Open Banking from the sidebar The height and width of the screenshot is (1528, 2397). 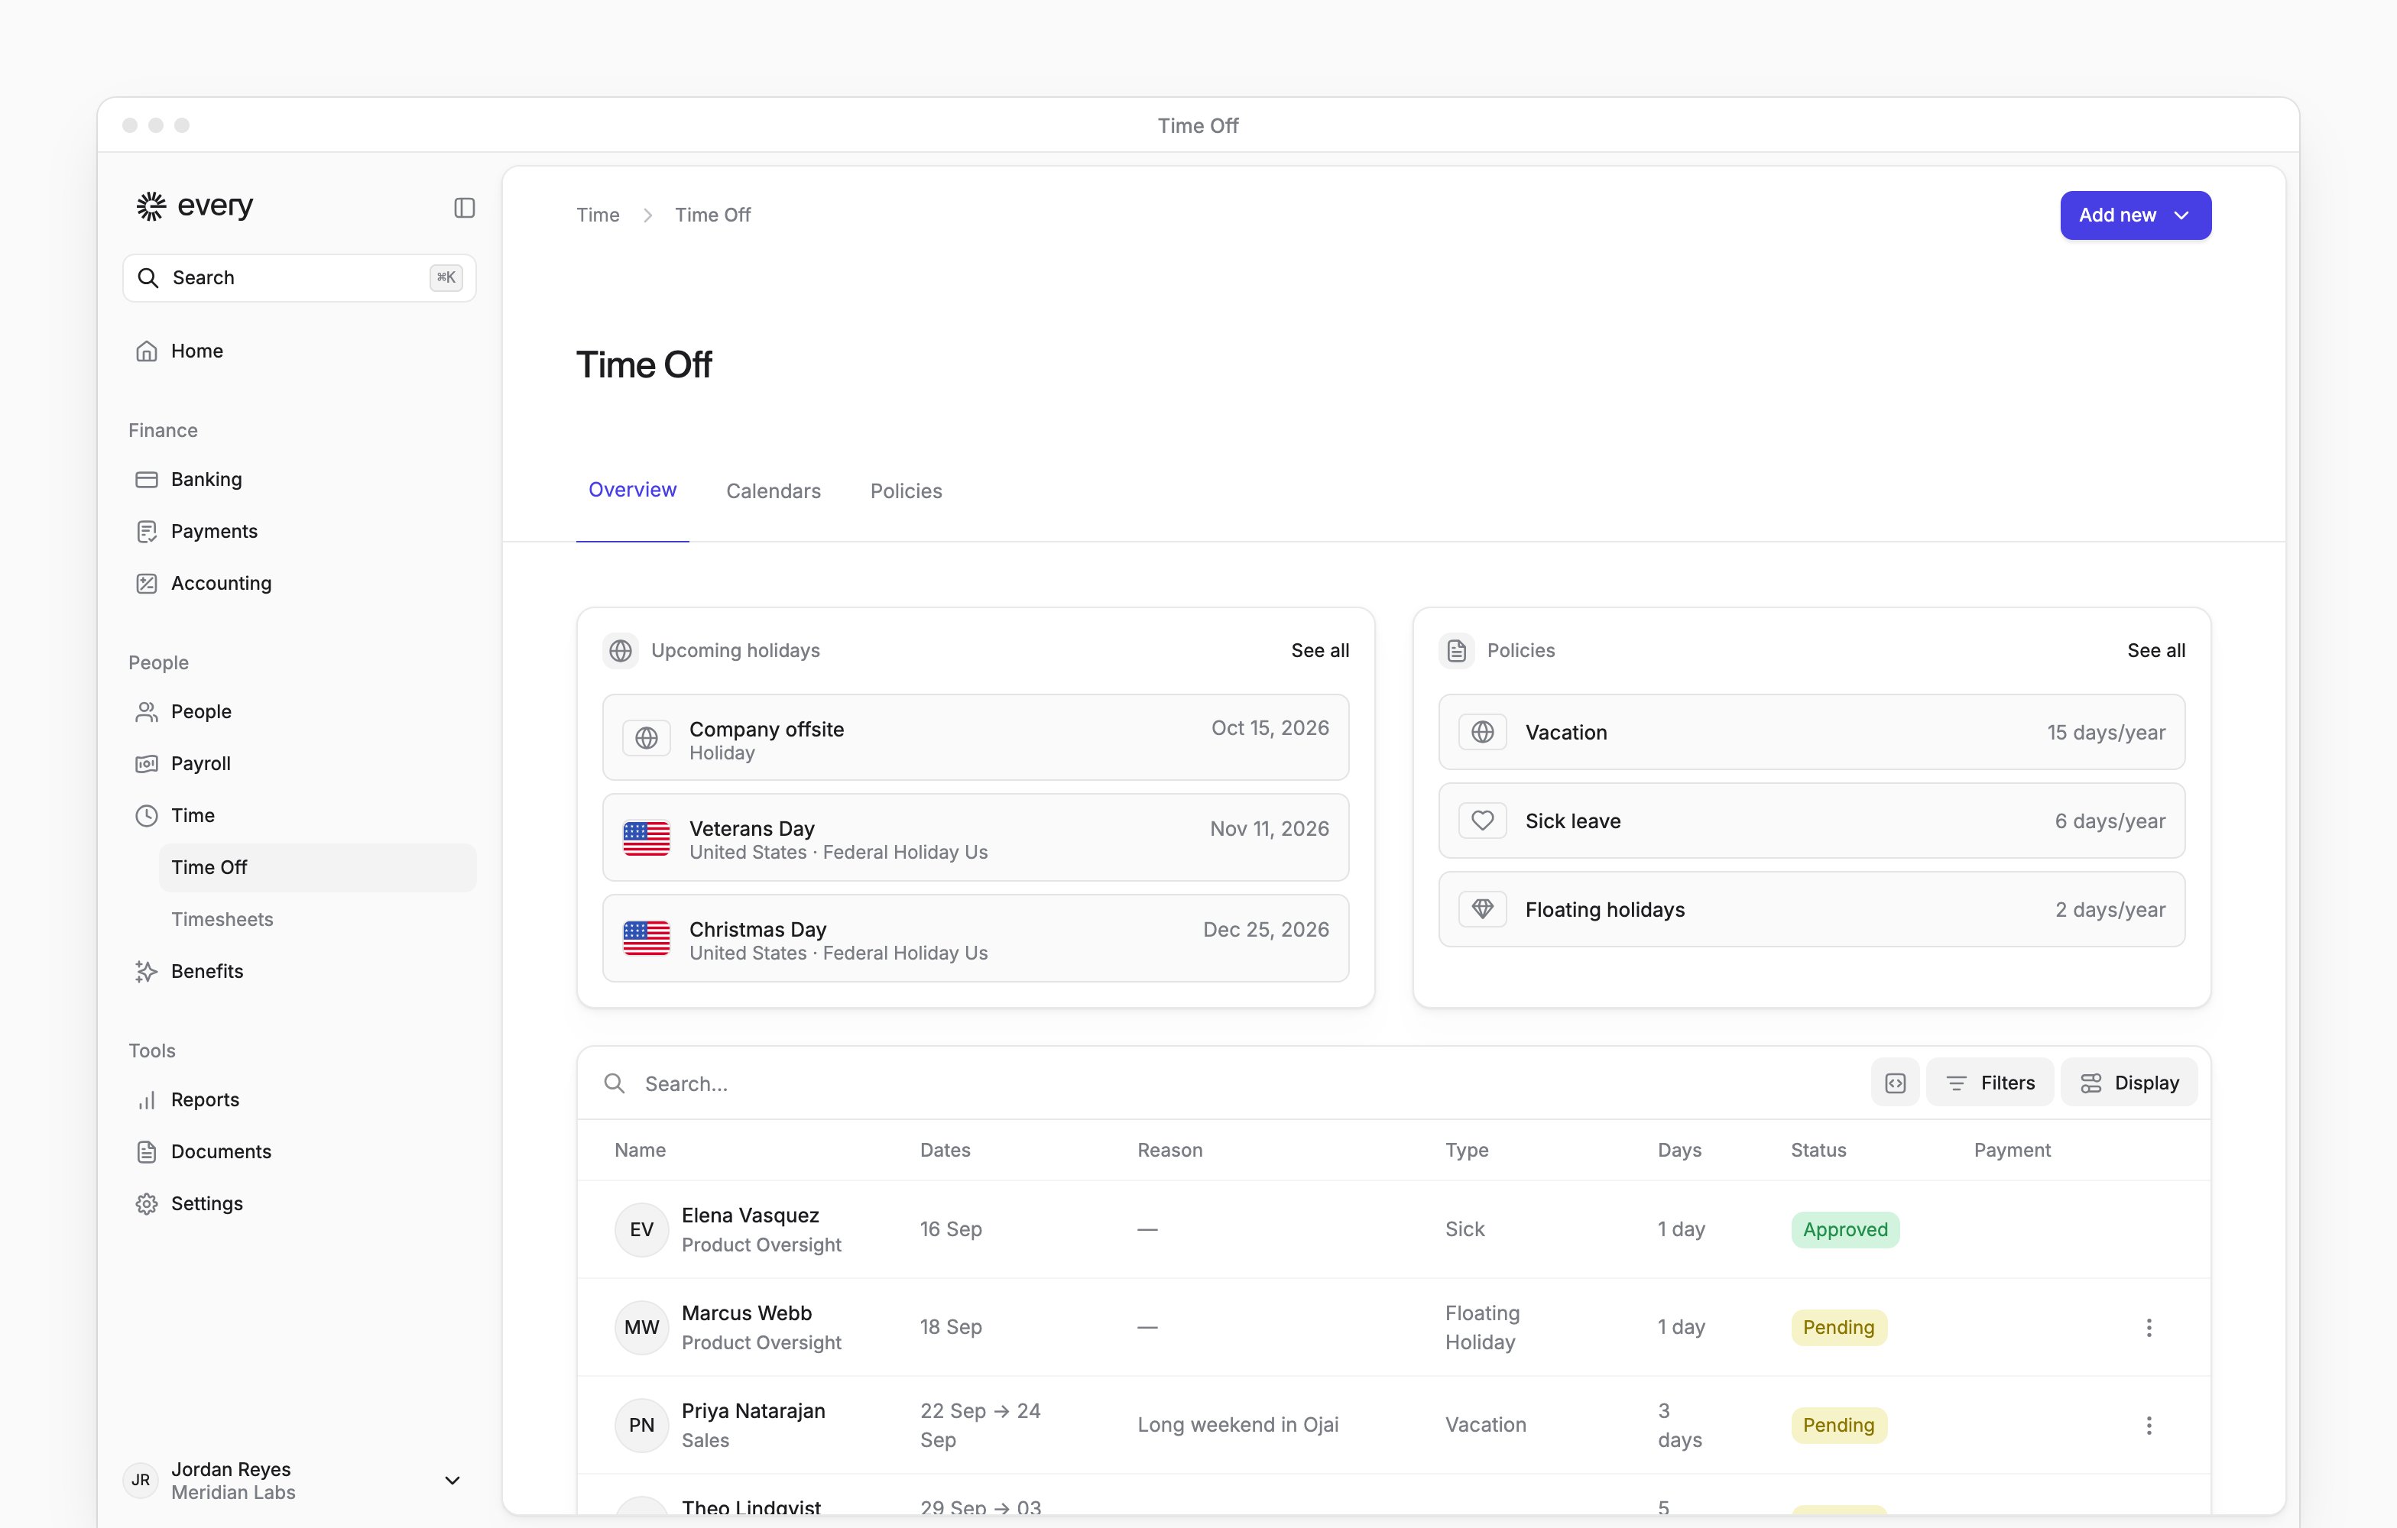tap(300, 480)
